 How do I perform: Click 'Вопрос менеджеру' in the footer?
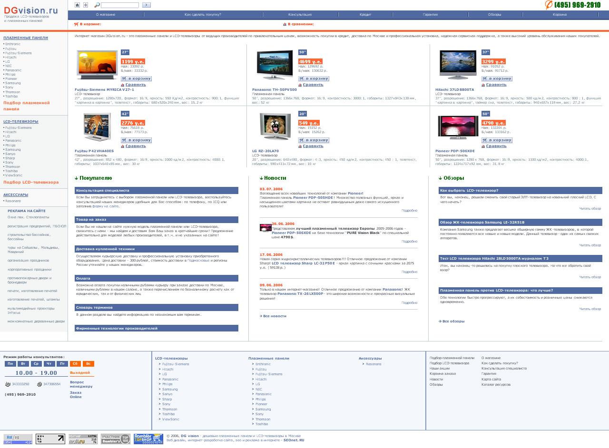coord(81,384)
